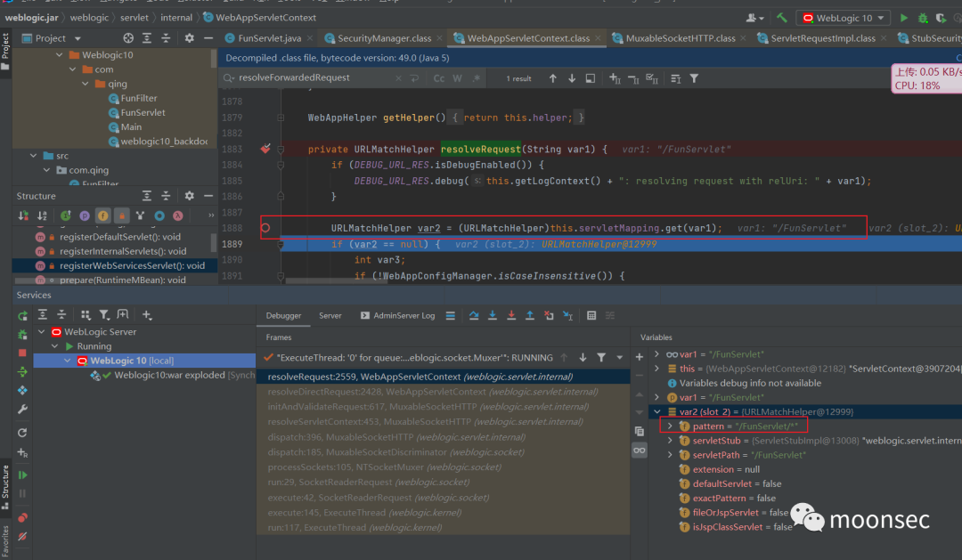Click the Next Occurrence down arrow in search
This screenshot has height=560, width=962.
572,78
